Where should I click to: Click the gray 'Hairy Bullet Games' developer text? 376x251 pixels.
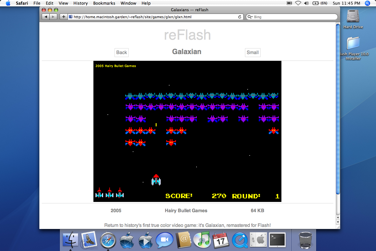(x=186, y=210)
